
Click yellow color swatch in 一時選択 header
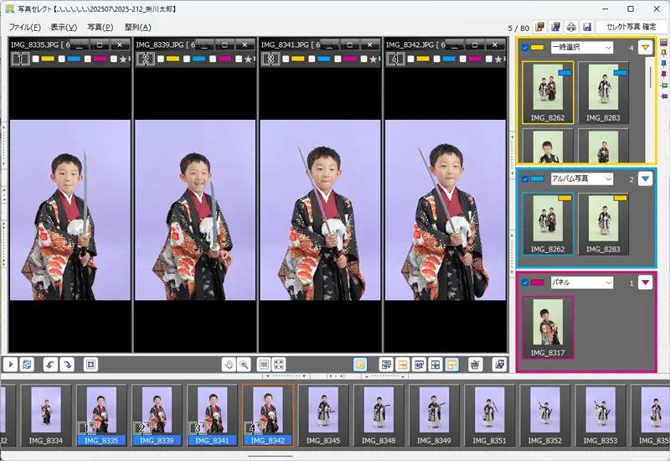point(537,48)
